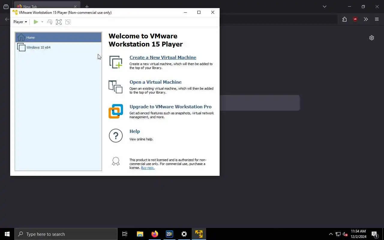Viewport: 384px width, 240px height.
Task: Close the VMware Workstation Player window
Action: tap(213, 12)
